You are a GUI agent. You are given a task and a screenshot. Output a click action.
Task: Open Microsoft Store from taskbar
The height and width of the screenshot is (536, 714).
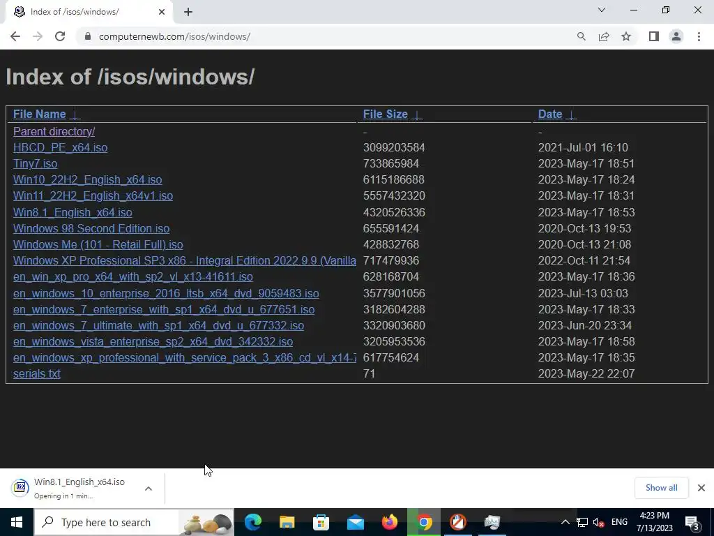321,522
